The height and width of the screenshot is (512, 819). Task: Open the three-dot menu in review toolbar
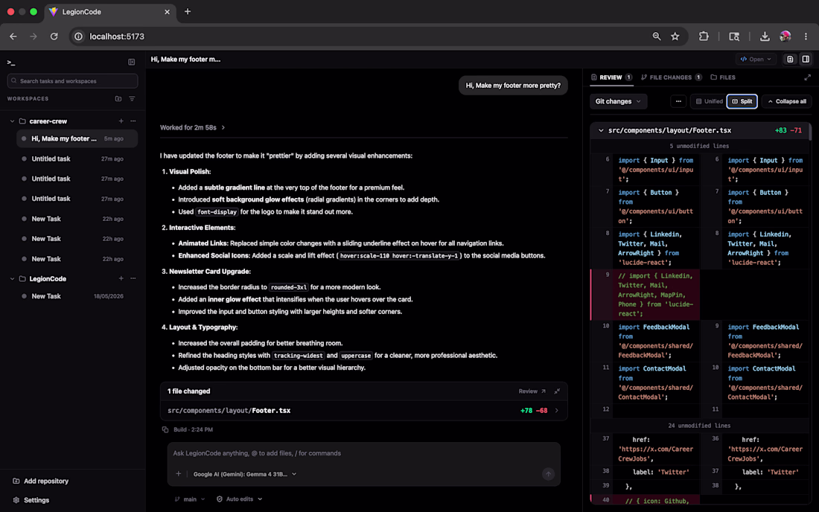point(678,101)
